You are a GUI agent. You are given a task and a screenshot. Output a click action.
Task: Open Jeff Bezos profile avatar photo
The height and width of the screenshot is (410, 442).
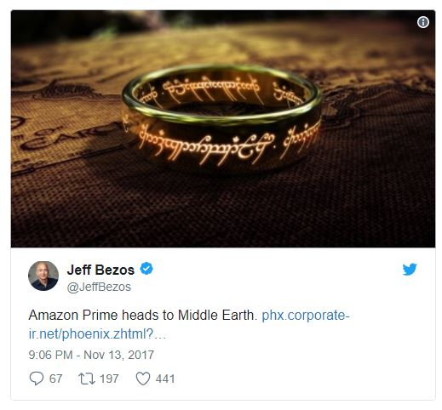43,276
